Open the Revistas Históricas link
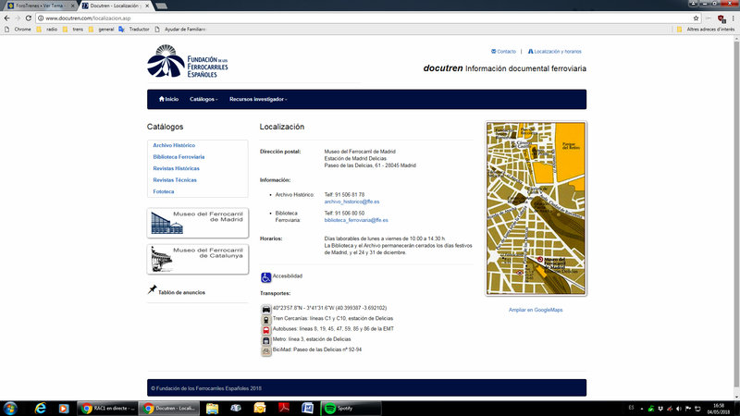 coord(176,168)
